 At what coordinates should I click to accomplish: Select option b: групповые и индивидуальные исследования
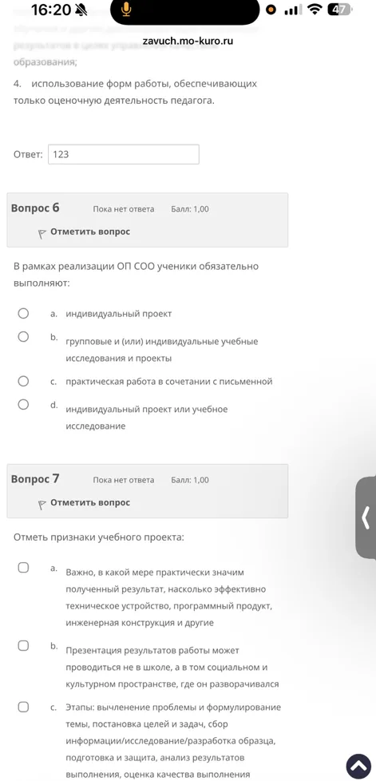point(23,337)
